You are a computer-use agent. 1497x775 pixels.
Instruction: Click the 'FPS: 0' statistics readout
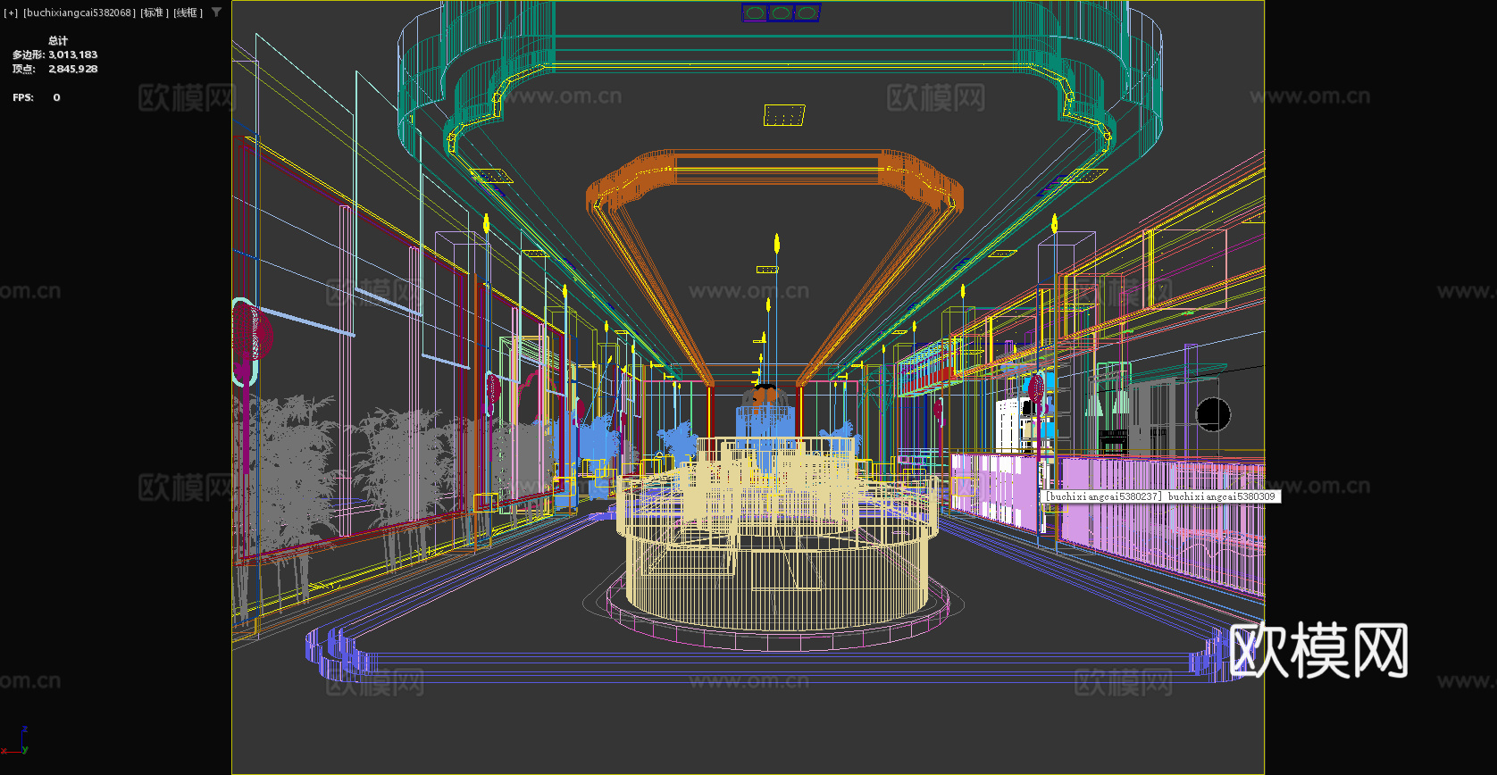(x=37, y=97)
